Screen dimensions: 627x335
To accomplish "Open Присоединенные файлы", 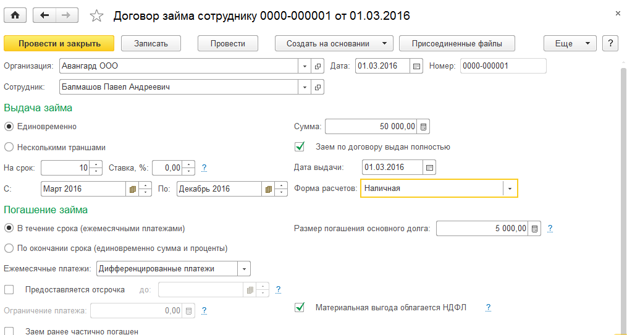I will pyautogui.click(x=457, y=43).
